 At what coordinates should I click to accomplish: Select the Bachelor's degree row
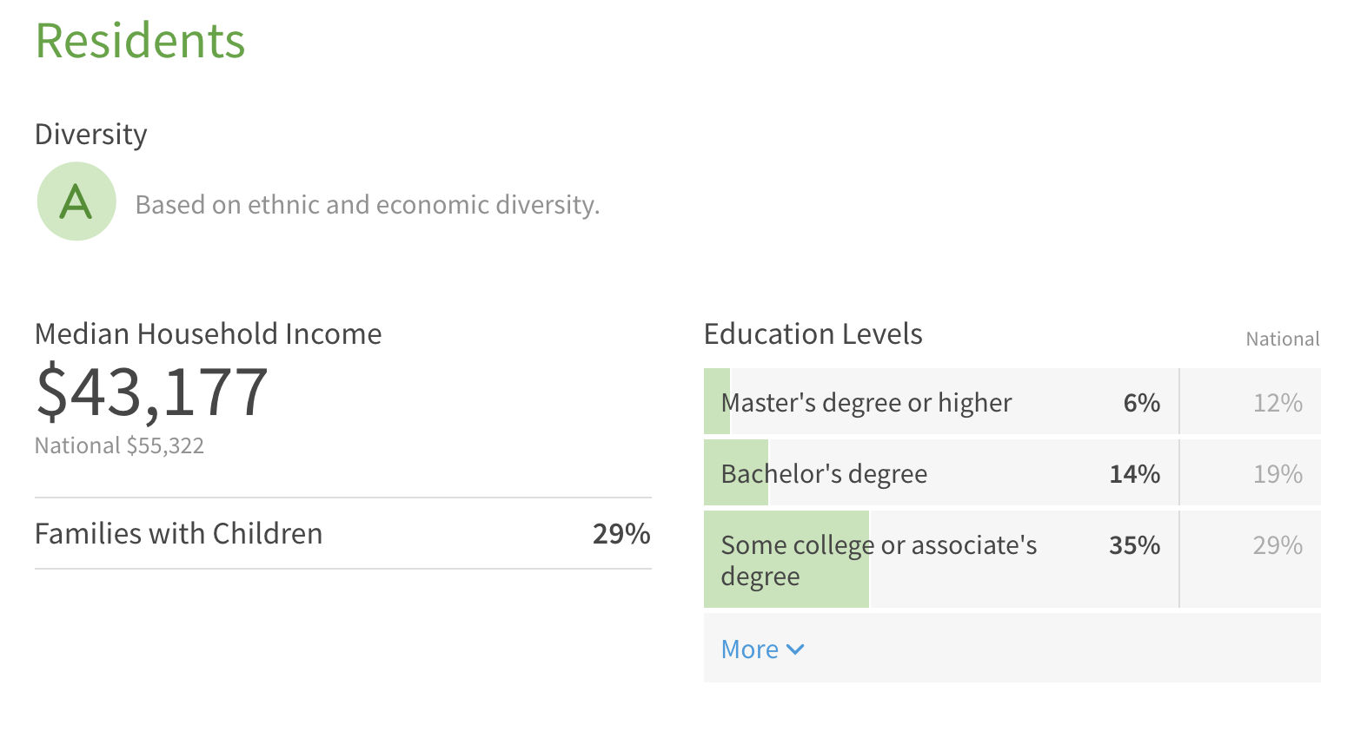pos(1012,472)
